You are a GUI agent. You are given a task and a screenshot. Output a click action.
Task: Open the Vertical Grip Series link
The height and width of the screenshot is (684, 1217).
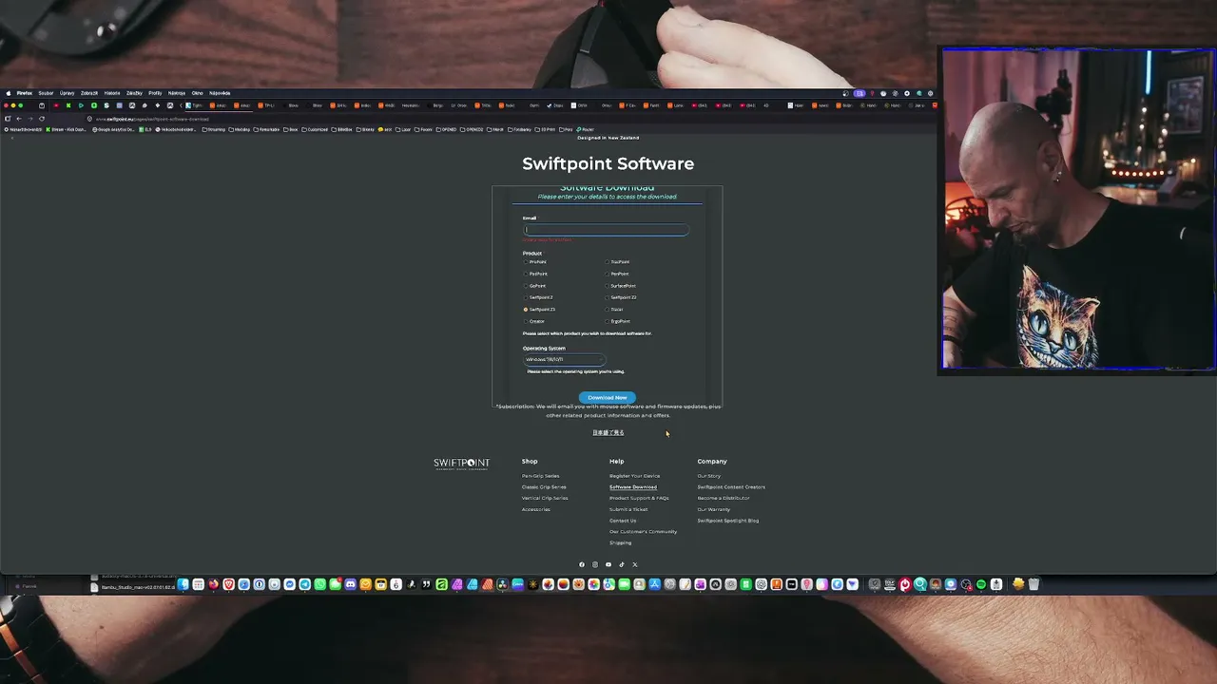pyautogui.click(x=545, y=498)
